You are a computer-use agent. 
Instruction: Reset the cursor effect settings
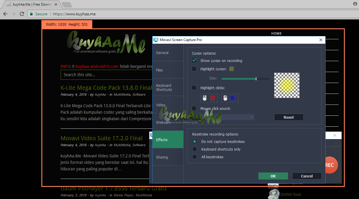(x=289, y=117)
